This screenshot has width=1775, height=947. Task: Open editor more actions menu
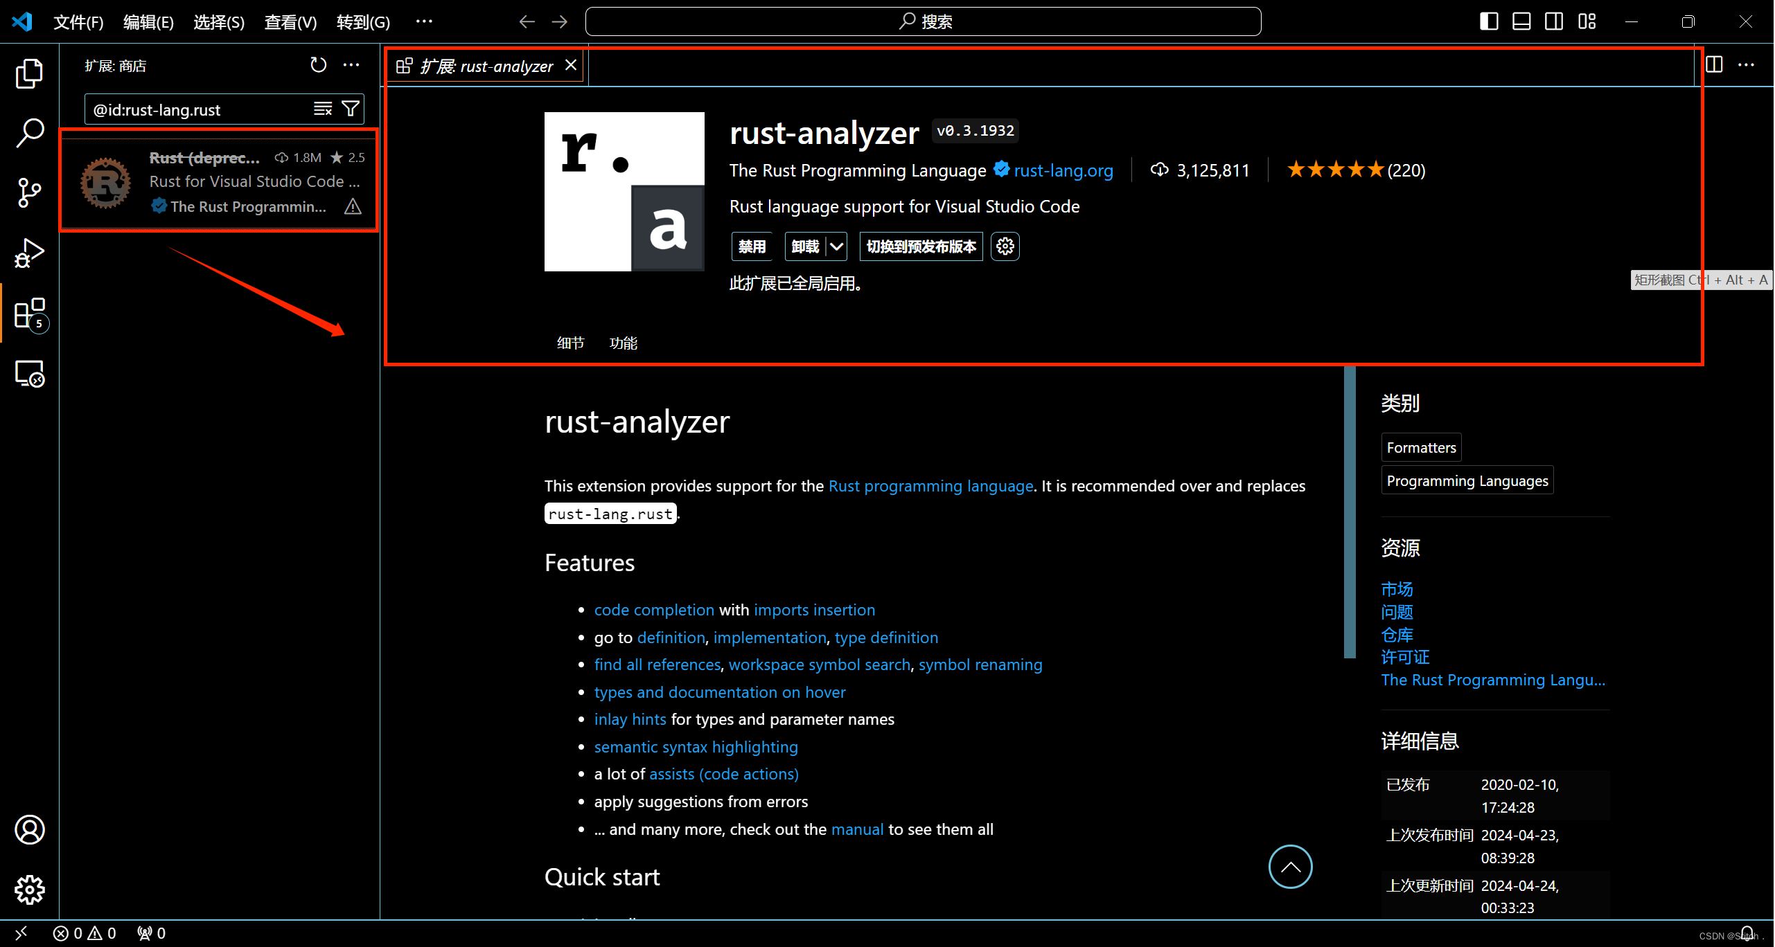point(1746,65)
